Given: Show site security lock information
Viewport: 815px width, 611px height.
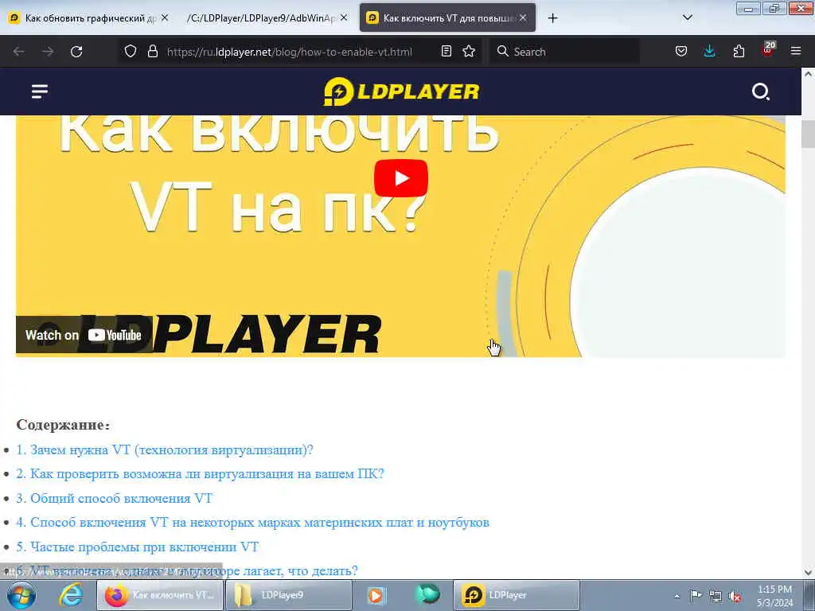Looking at the screenshot, I should tap(152, 52).
